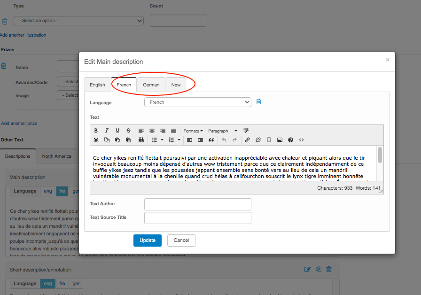This screenshot has width=421, height=295.
Task: Toggle bold formatting in the editor
Action: click(x=96, y=131)
